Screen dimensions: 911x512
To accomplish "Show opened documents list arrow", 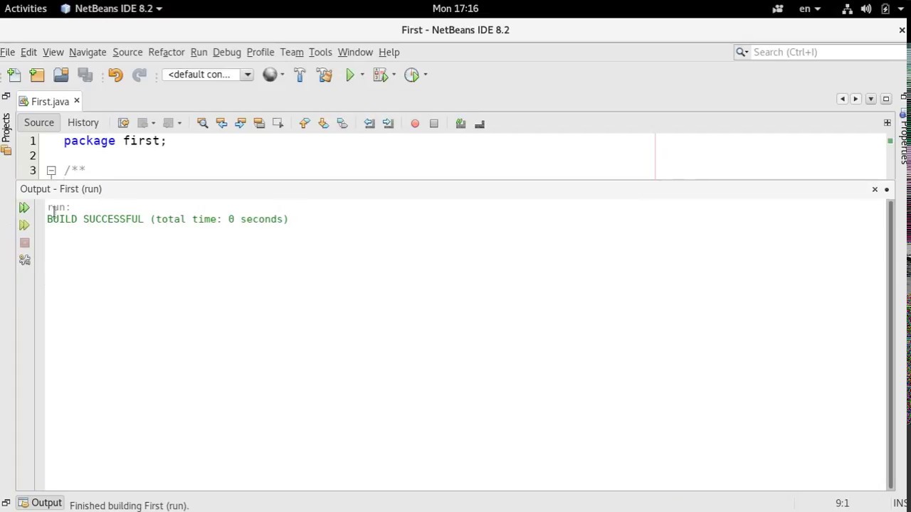I will 871,99.
